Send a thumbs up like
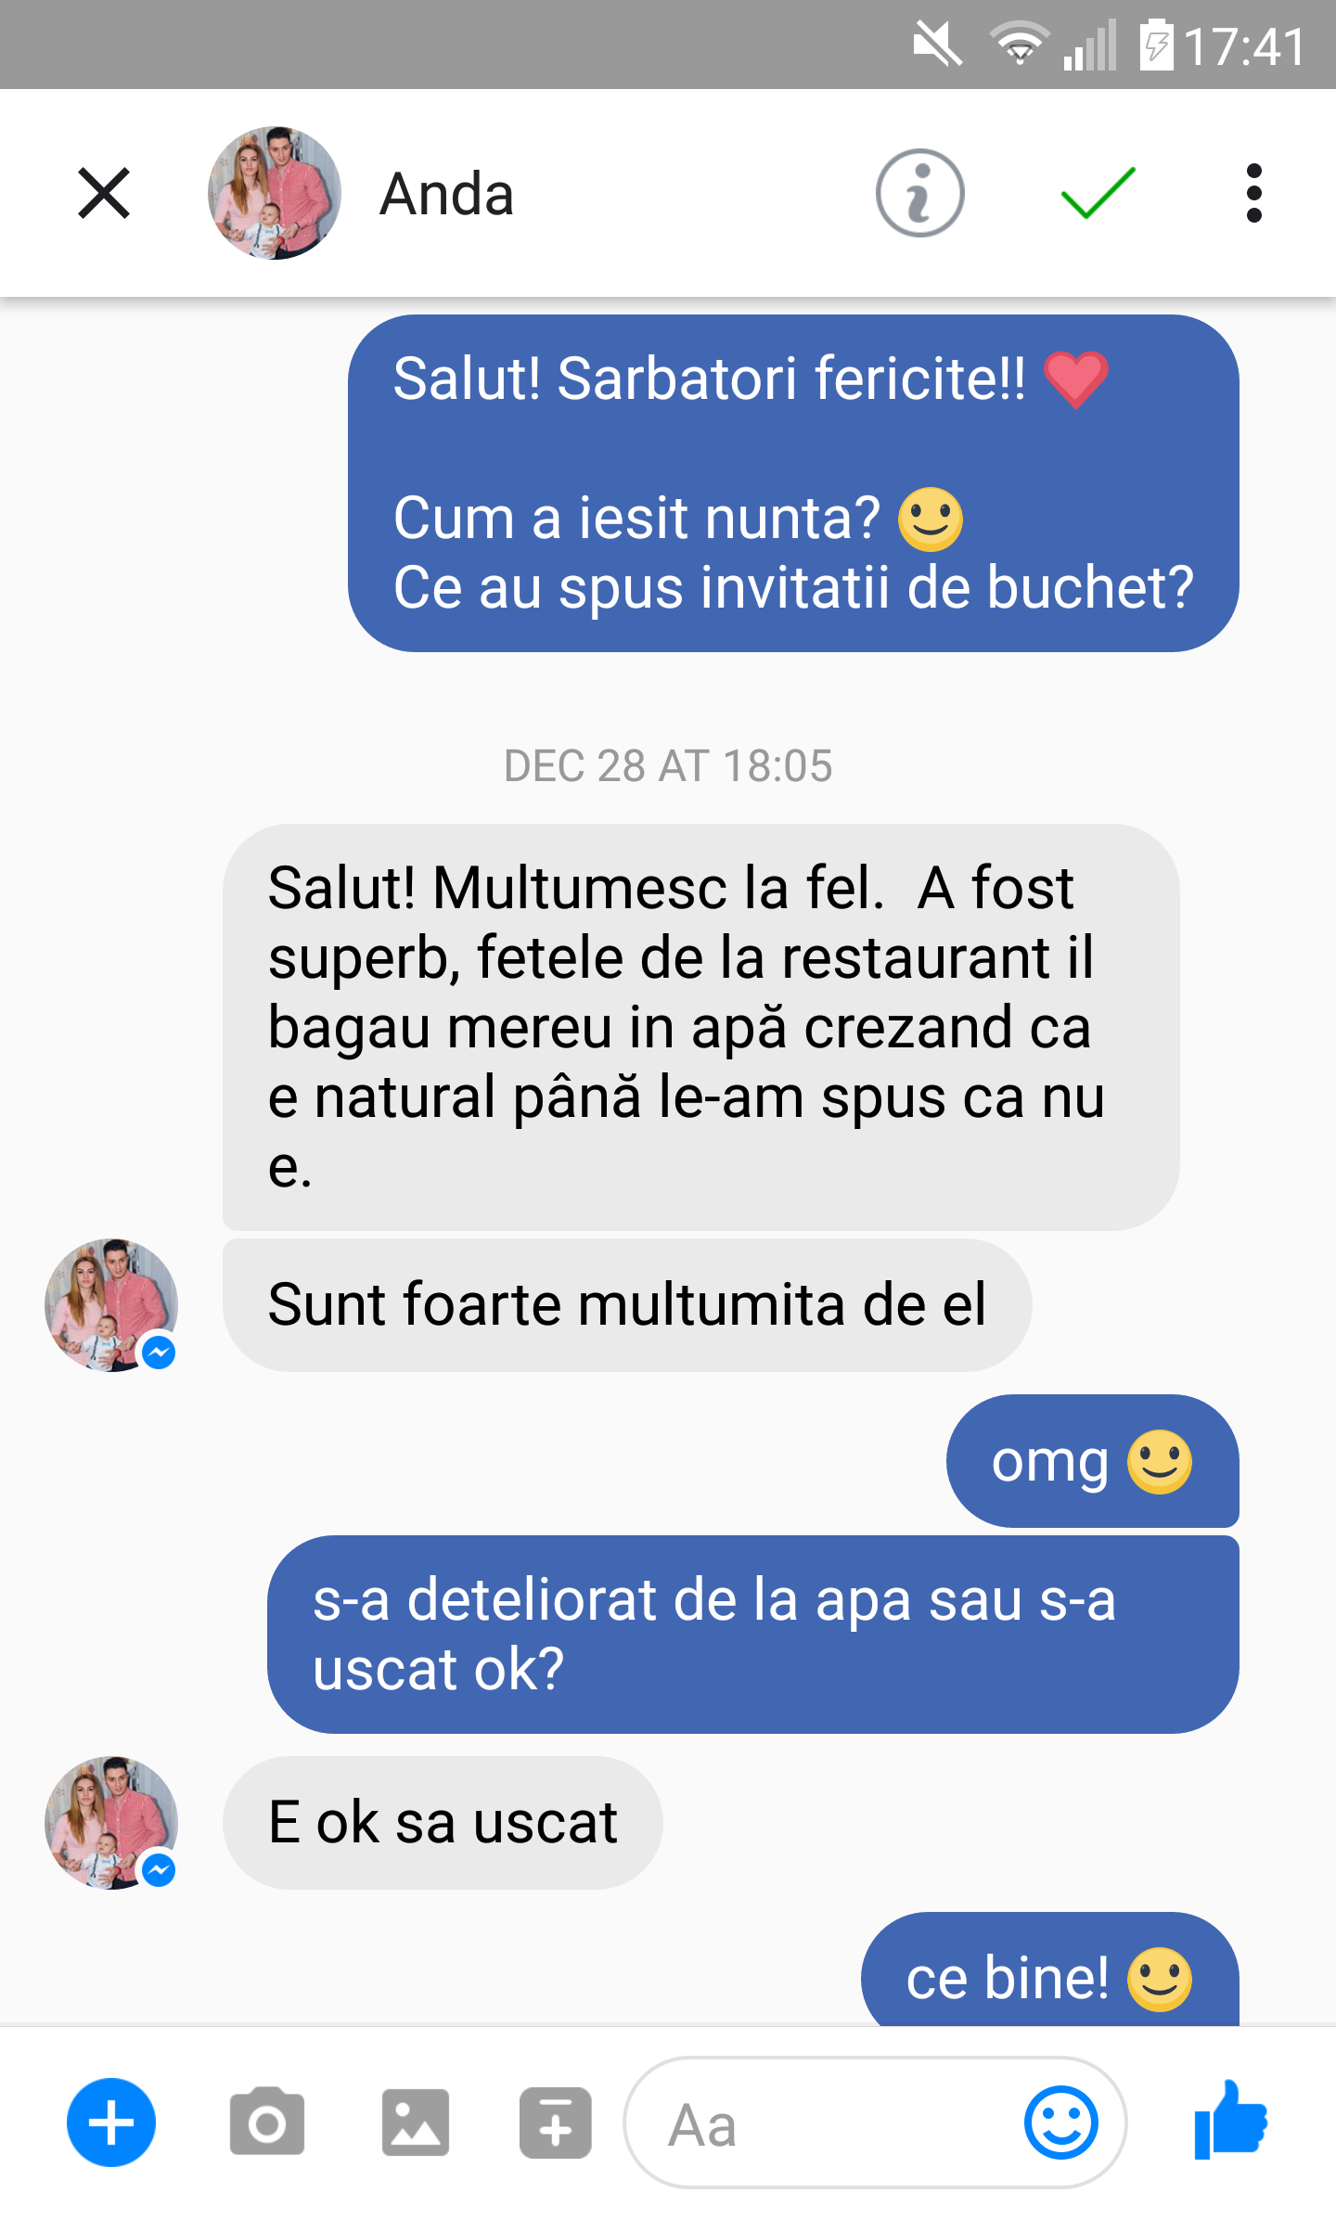 click(x=1230, y=2121)
